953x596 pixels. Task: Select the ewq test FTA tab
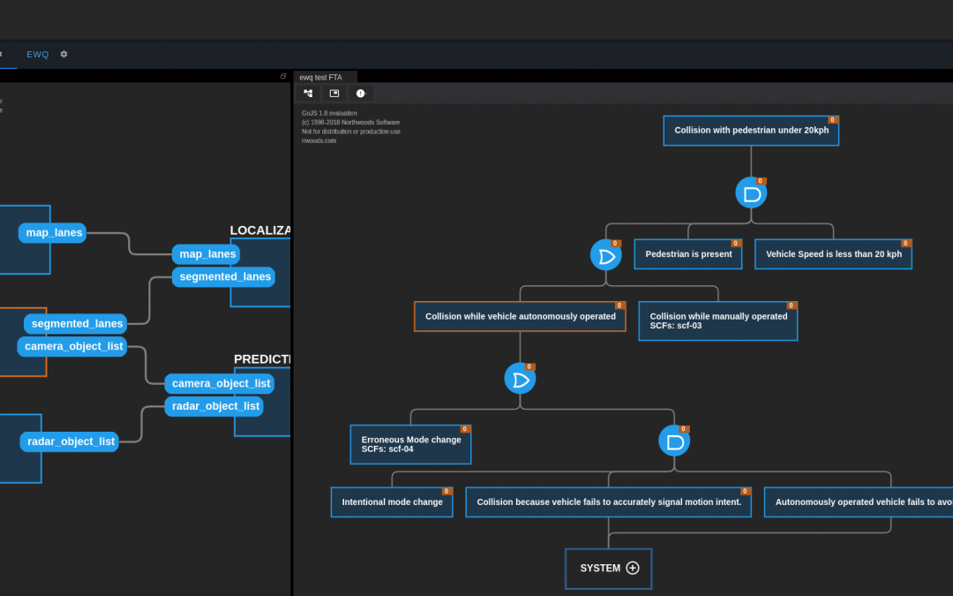coord(320,77)
